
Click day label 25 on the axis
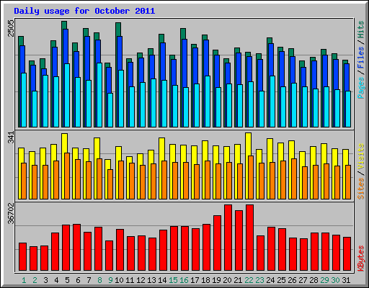pyautogui.click(x=281, y=280)
